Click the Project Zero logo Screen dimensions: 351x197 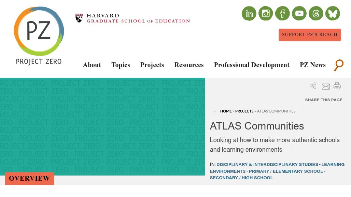[x=39, y=36]
